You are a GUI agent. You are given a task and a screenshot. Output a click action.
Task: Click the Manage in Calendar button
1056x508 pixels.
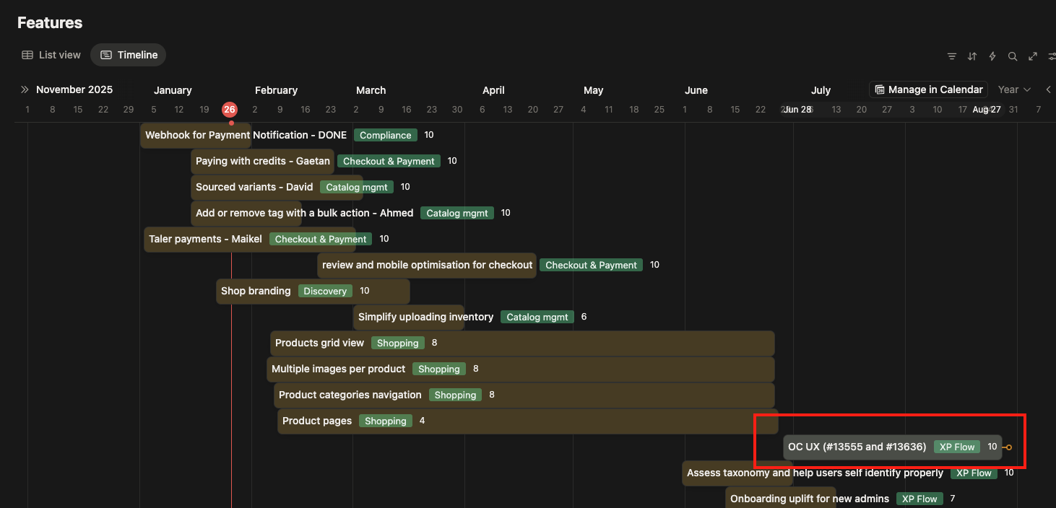[x=928, y=89]
